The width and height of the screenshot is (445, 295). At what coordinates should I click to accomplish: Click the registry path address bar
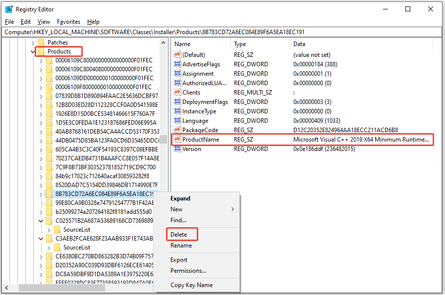point(222,32)
